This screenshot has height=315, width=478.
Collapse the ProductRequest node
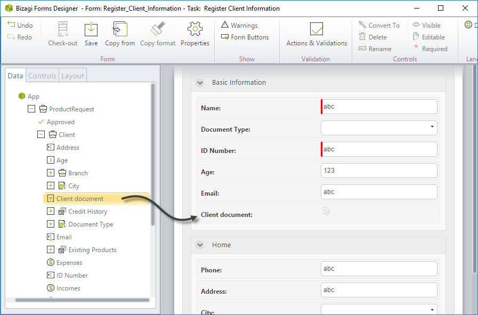tap(31, 109)
